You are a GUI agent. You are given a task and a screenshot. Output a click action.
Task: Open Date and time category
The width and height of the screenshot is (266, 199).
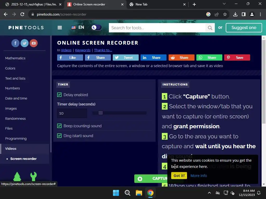tap(16, 98)
